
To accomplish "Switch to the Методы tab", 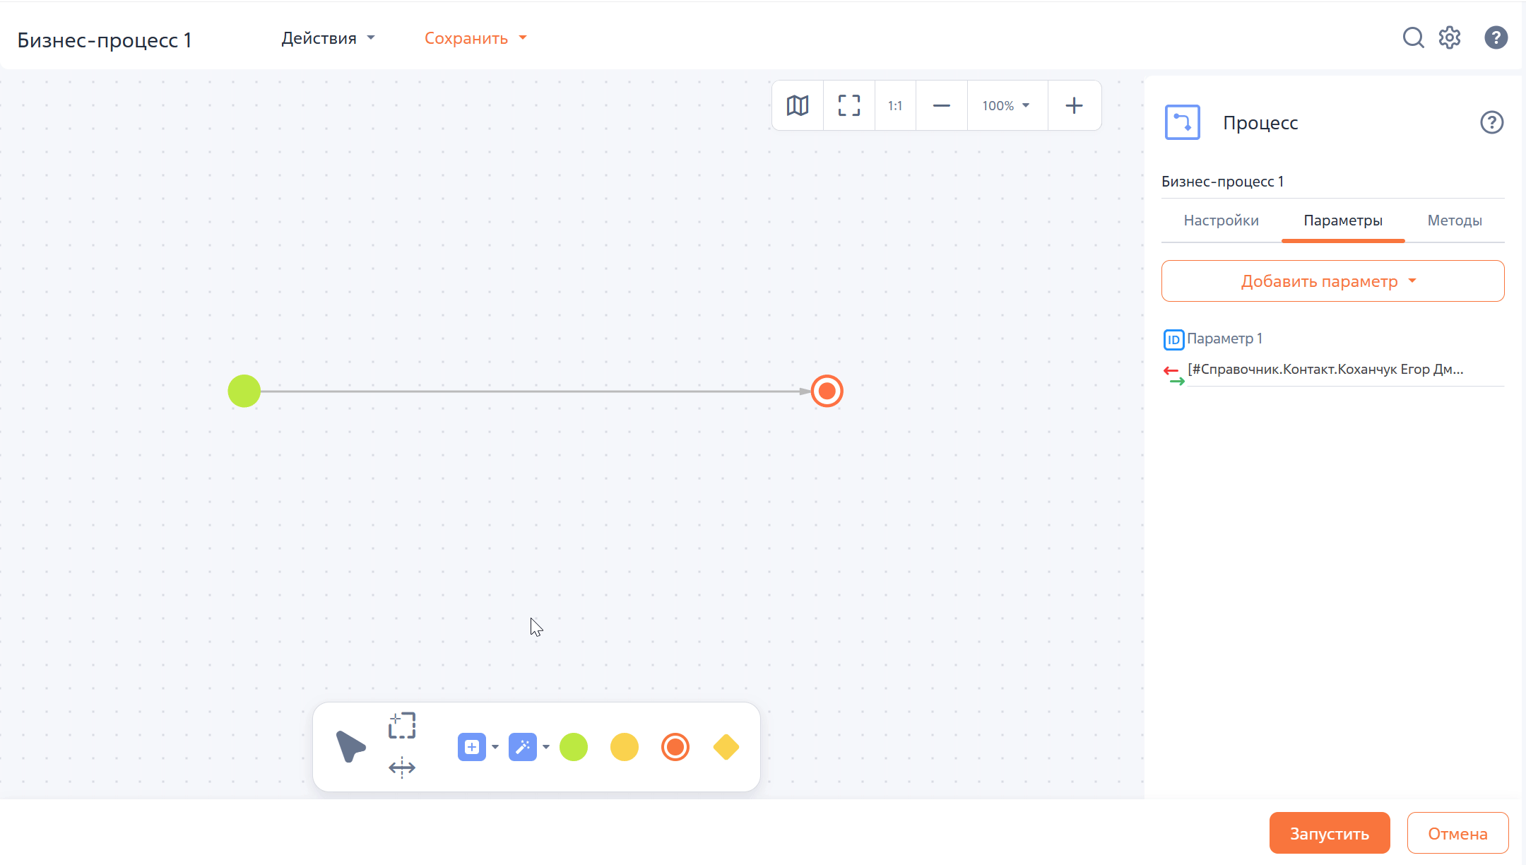I will tap(1455, 220).
